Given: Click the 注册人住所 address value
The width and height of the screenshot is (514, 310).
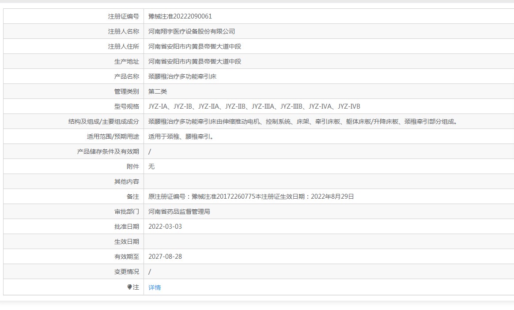Looking at the screenshot, I should coord(195,46).
